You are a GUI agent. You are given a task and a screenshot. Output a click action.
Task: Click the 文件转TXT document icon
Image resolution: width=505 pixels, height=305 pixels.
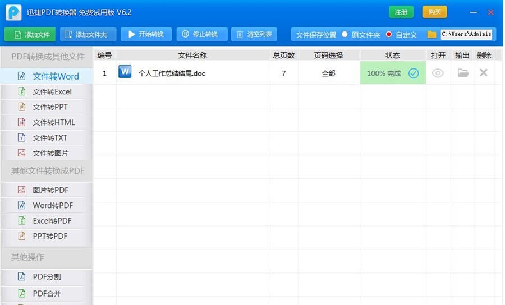tap(21, 138)
